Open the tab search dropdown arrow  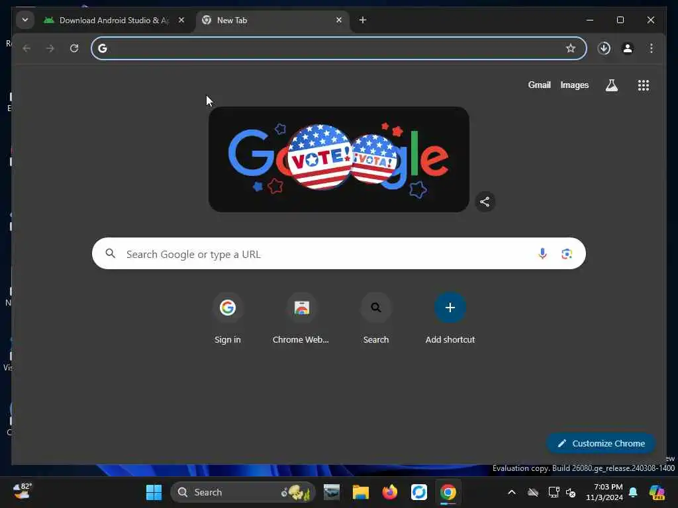pyautogui.click(x=25, y=20)
